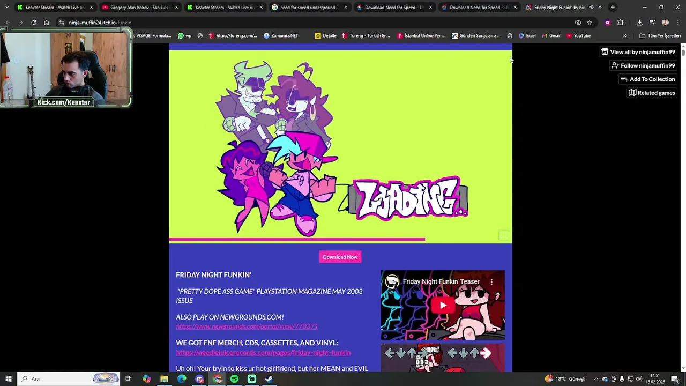Toggle fullscreen icon on game embed

coord(503,235)
